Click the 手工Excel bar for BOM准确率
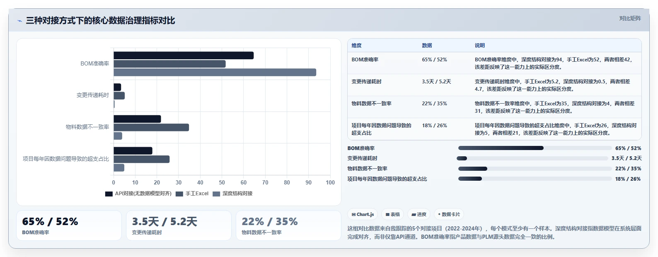Image resolution: width=658 pixels, height=257 pixels. click(170, 64)
